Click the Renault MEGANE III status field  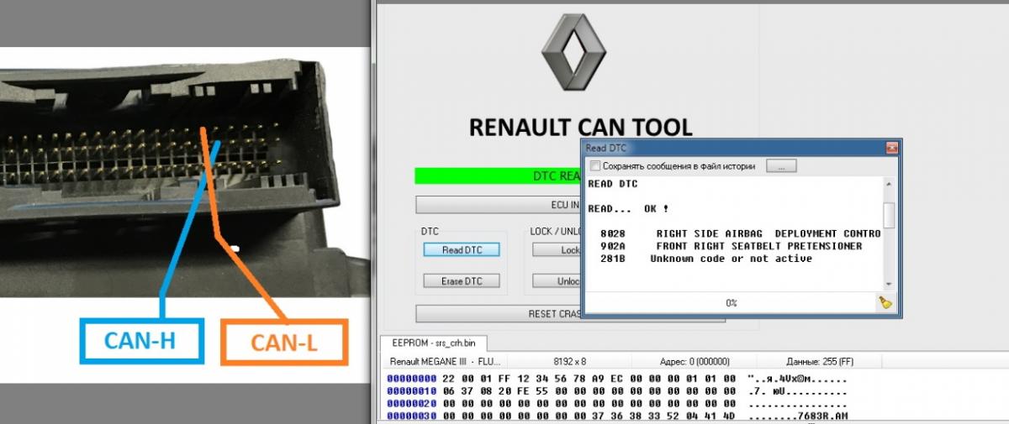(446, 361)
